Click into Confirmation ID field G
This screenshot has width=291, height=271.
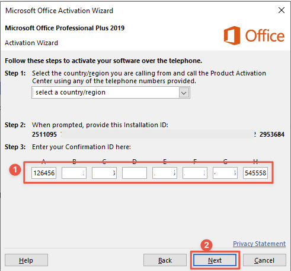click(x=225, y=173)
